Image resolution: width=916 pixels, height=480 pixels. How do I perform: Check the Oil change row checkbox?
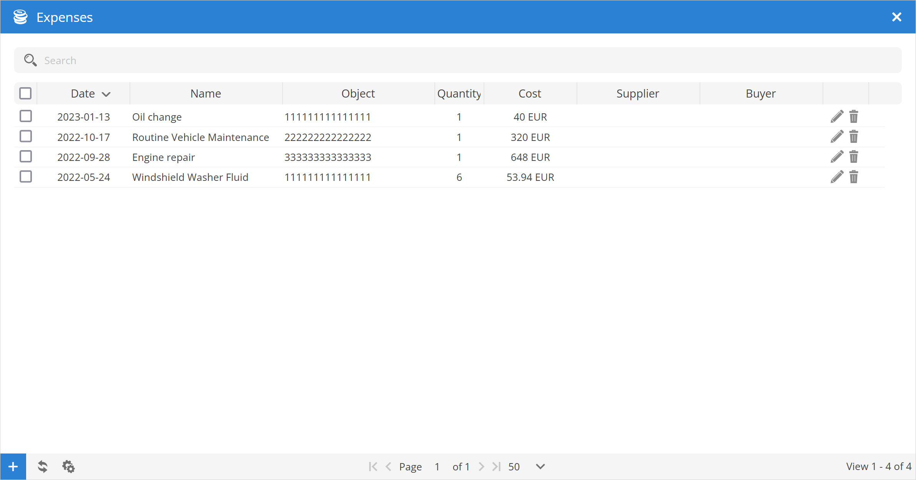26,116
